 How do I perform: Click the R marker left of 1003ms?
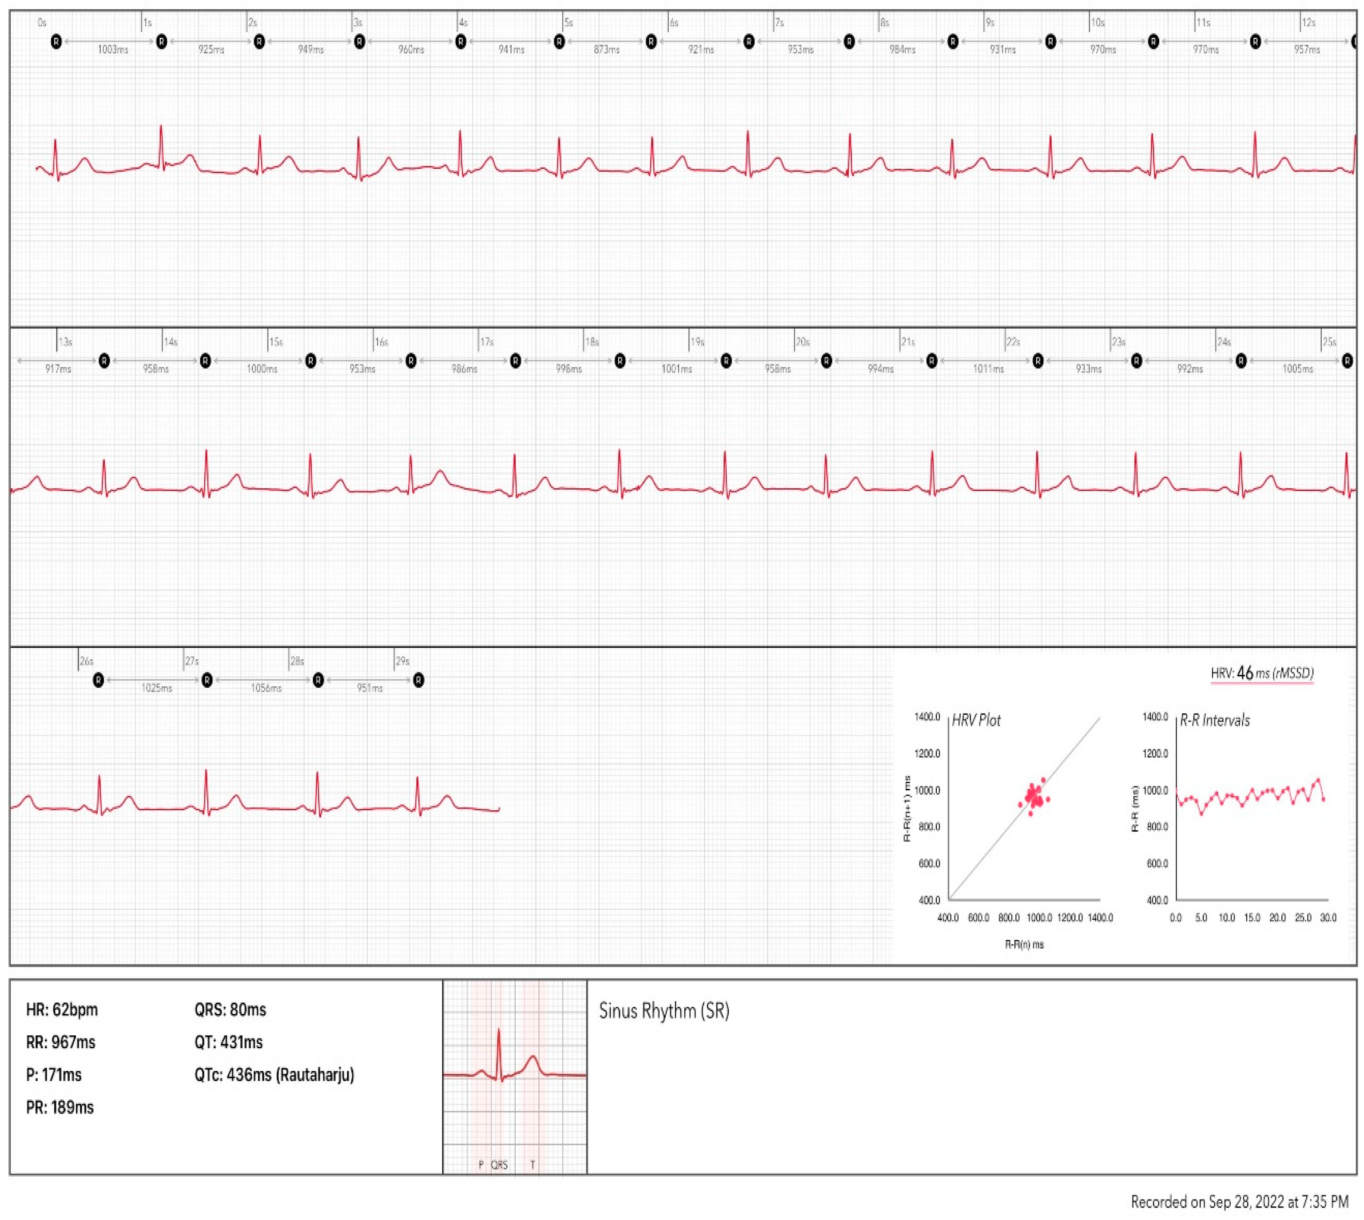[x=56, y=42]
